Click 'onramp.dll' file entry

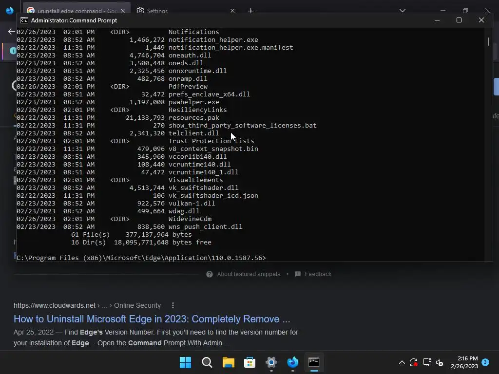(x=188, y=78)
